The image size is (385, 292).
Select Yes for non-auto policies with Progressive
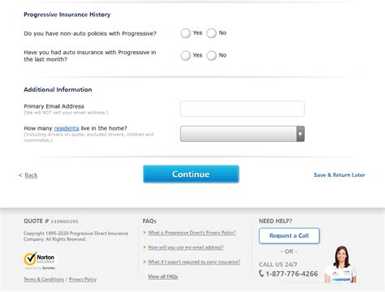[x=186, y=33]
